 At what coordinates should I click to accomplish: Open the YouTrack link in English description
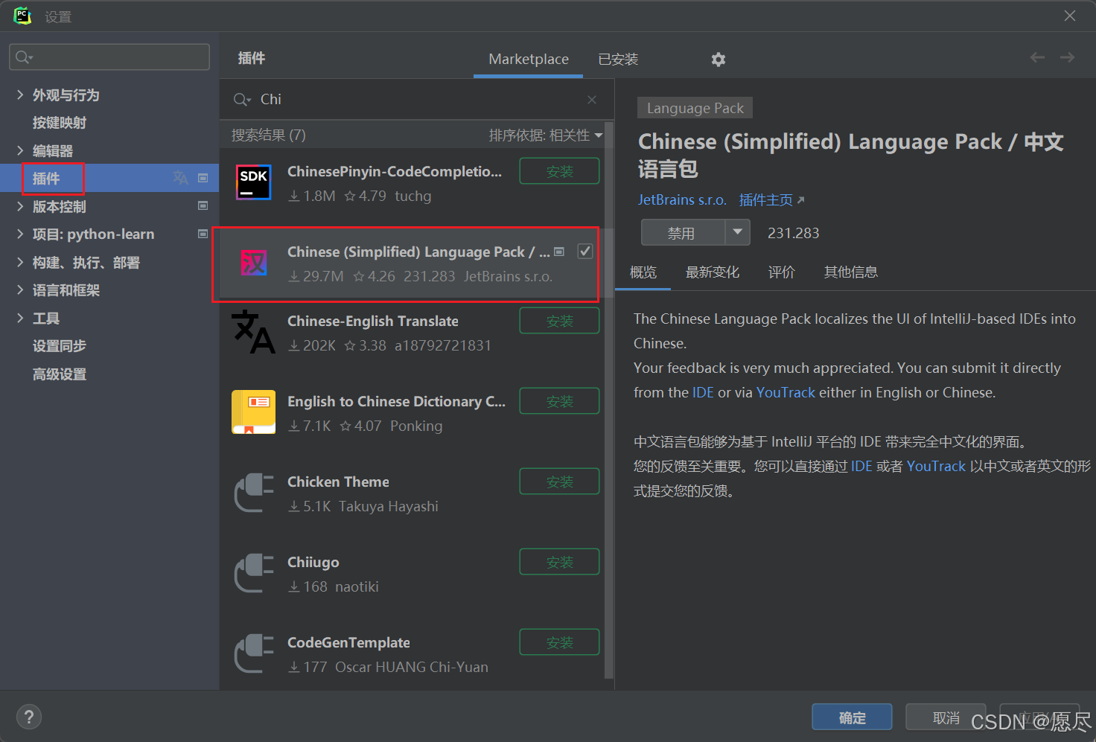pyautogui.click(x=786, y=392)
